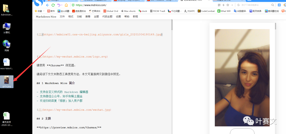
Task: Click the browser back arrow
Action: (x=47, y=5)
